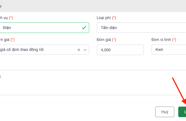Viewport: 186px width, 121px height.
Task: Focus the Đơn vị tính field with Kwh
Action: click(168, 50)
